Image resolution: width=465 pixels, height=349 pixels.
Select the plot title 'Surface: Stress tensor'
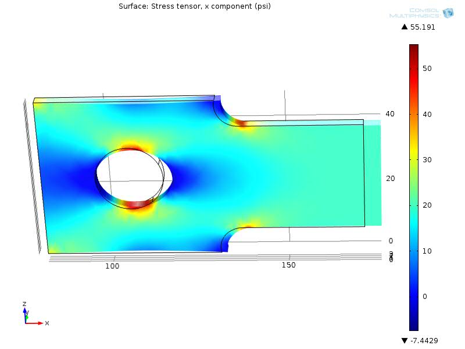tap(194, 6)
